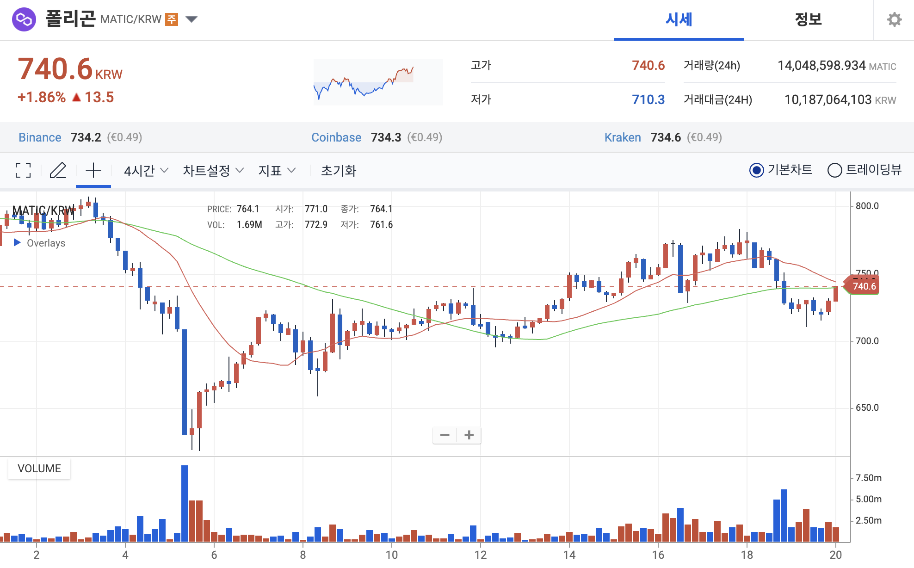Open the 차트설정 dropdown
Screen dimensions: 914x568
(213, 171)
